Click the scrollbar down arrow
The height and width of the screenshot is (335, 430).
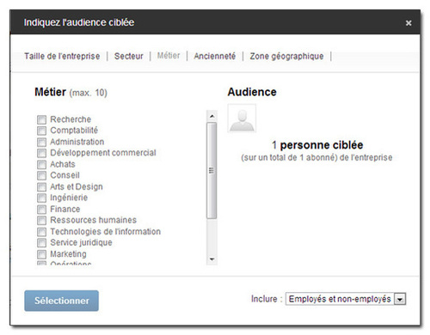point(212,259)
